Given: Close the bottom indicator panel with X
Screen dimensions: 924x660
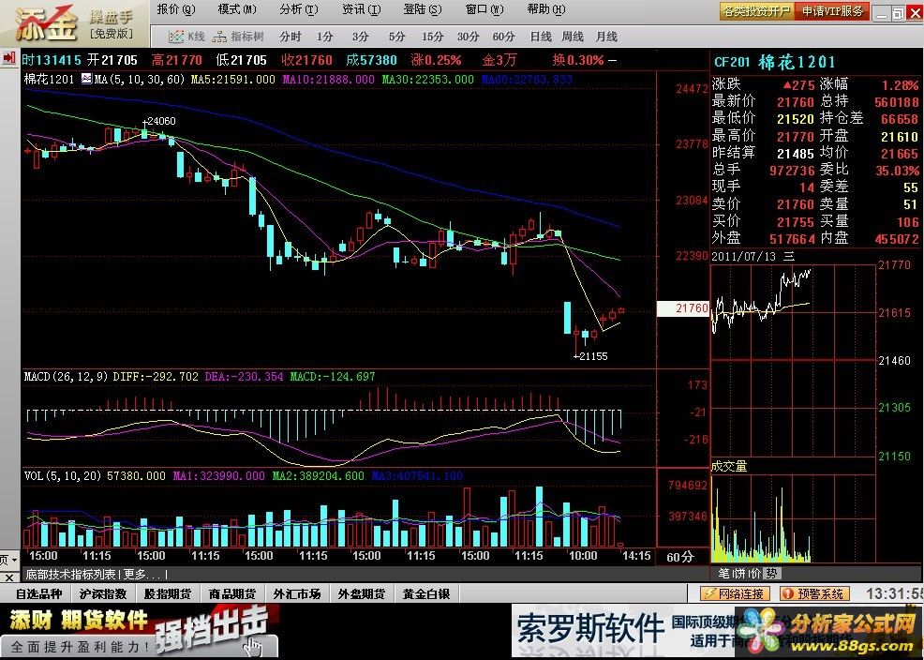Looking at the screenshot, I should click(9, 577).
